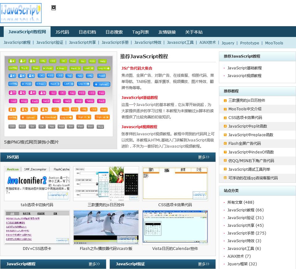The image size is (296, 269).
Task: Open Flash全屏广告代码 in 推荐教程
Action: tap(245, 144)
